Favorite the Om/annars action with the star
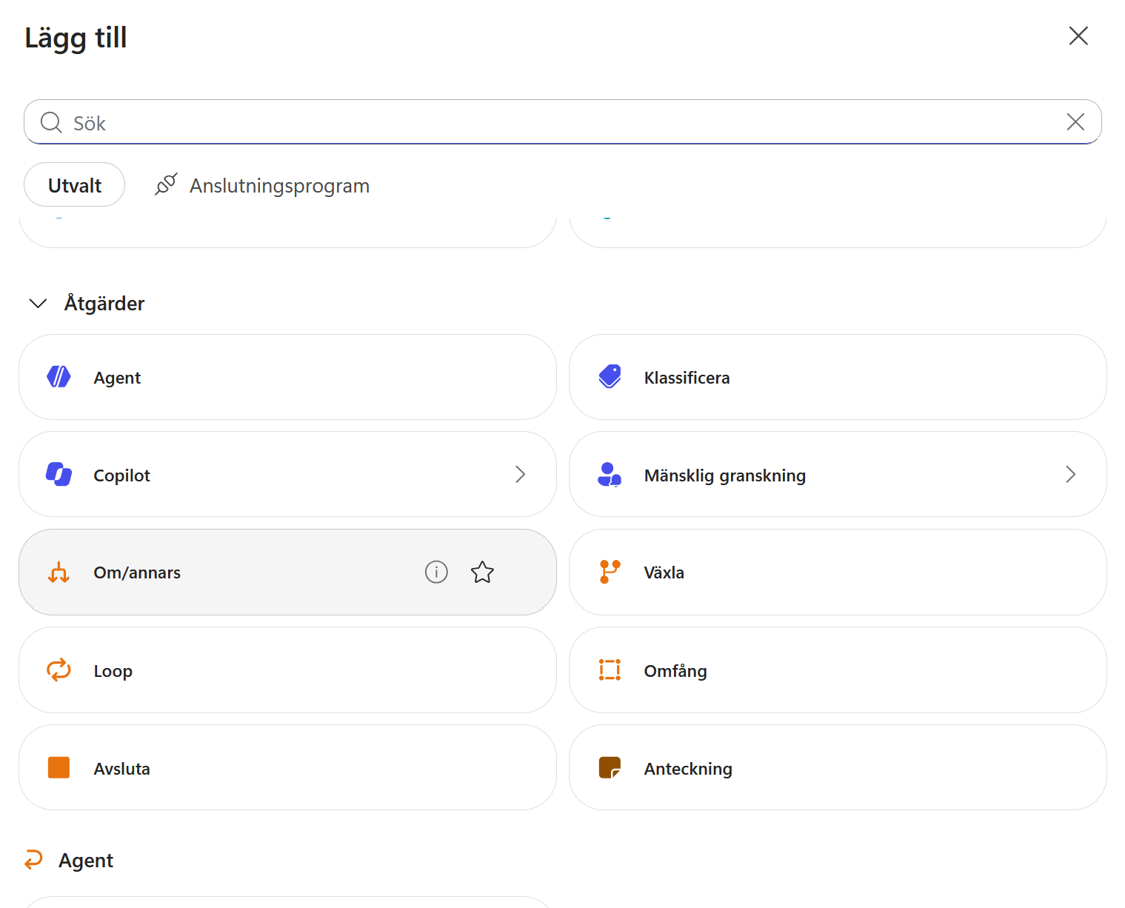1125x908 pixels. (x=482, y=572)
